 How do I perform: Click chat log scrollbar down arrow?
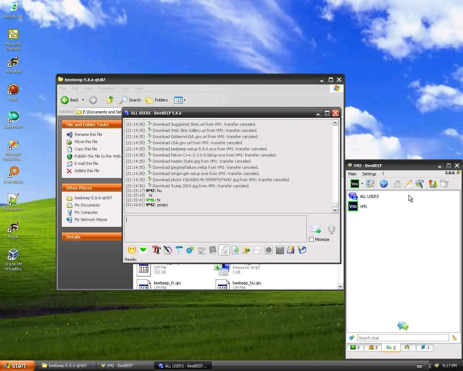335,210
